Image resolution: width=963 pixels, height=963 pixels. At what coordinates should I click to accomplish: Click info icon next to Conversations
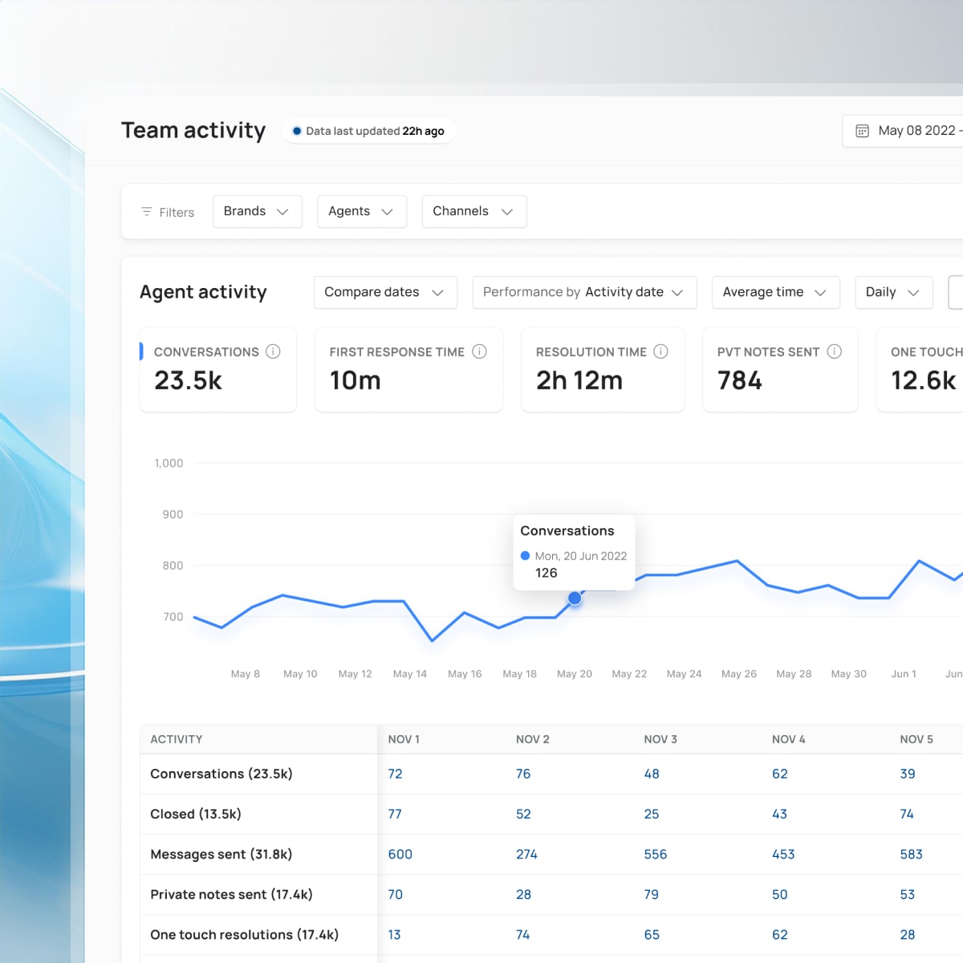[x=273, y=351]
